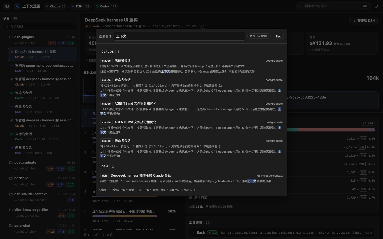Click the 交接给 DSH button
The width and height of the screenshot is (383, 239).
[x=363, y=20]
